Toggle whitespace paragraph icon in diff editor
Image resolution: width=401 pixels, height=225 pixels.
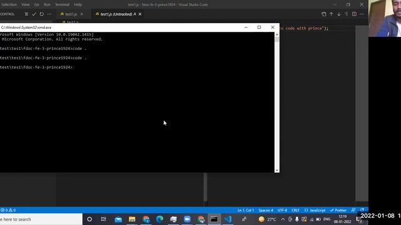pyautogui.click(x=346, y=14)
